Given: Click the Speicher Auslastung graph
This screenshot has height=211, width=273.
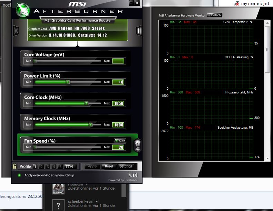Looking at the screenshot, I should click(211, 145).
